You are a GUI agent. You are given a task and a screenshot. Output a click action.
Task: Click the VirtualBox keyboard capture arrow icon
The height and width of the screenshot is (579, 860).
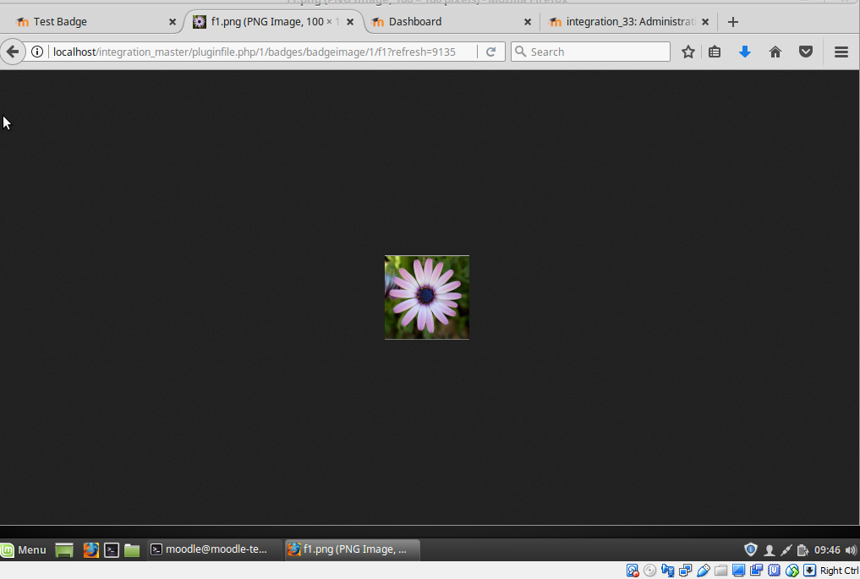click(809, 571)
